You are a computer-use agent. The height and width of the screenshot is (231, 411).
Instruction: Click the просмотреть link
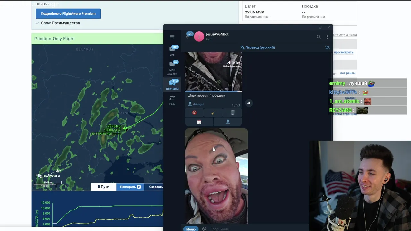(343, 52)
